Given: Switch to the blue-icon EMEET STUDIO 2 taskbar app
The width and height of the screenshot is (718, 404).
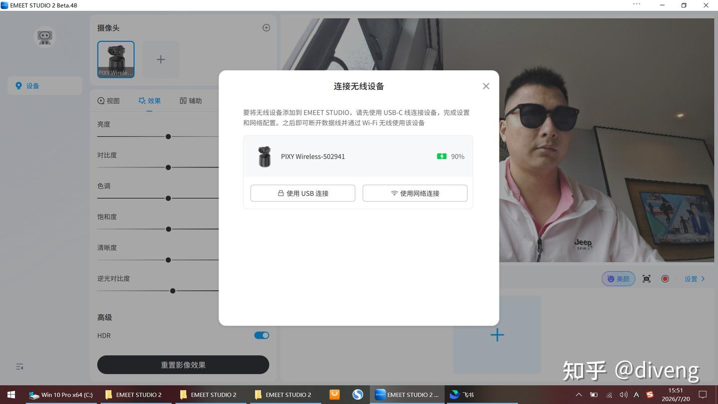Looking at the screenshot, I should click(x=407, y=395).
